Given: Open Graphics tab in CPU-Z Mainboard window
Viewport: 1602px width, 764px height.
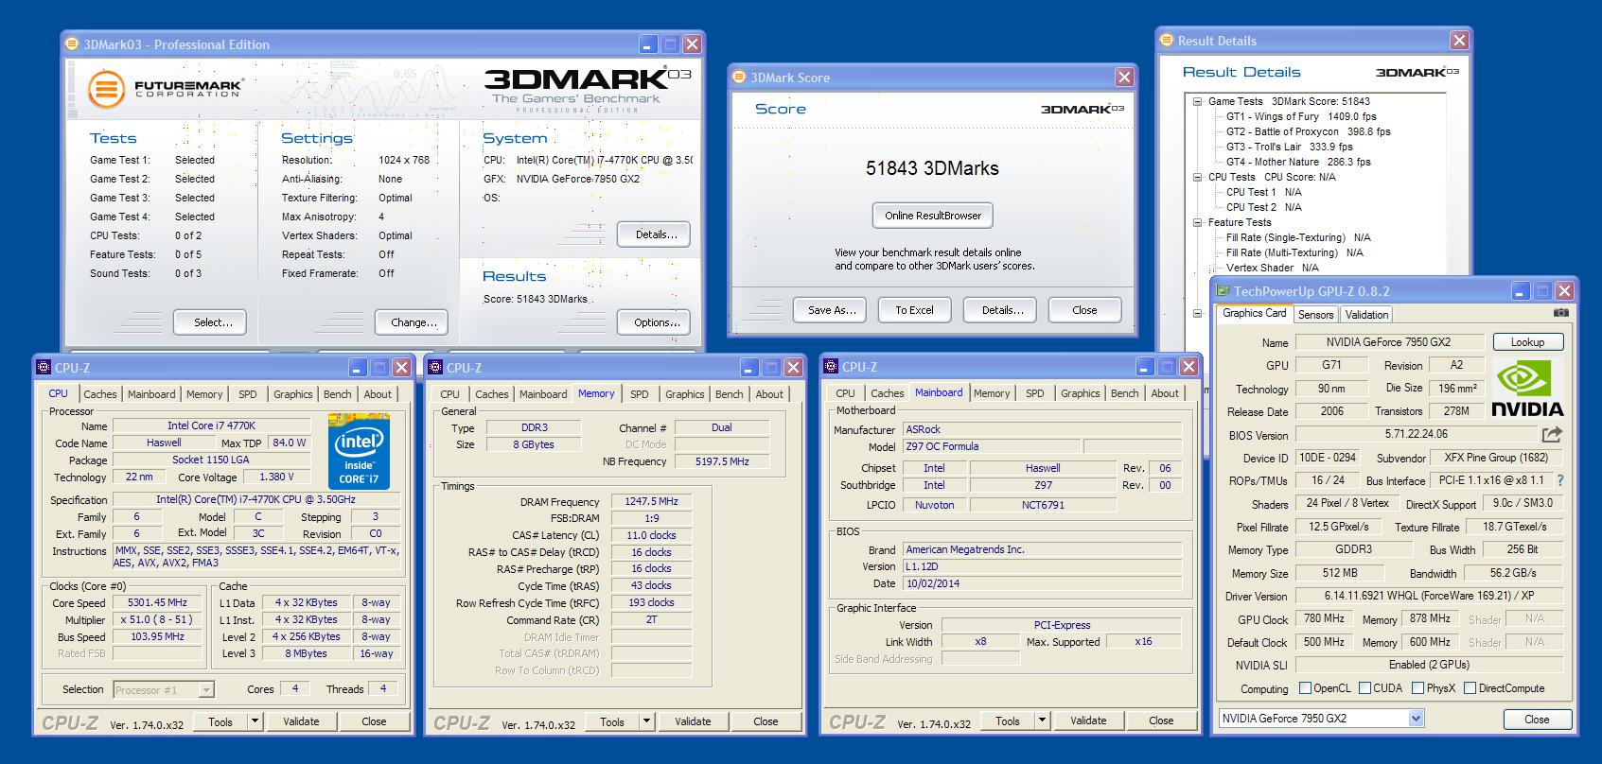Looking at the screenshot, I should 1080,393.
